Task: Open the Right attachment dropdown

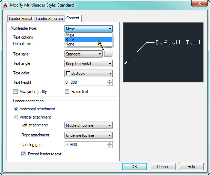Action: coord(89,135)
